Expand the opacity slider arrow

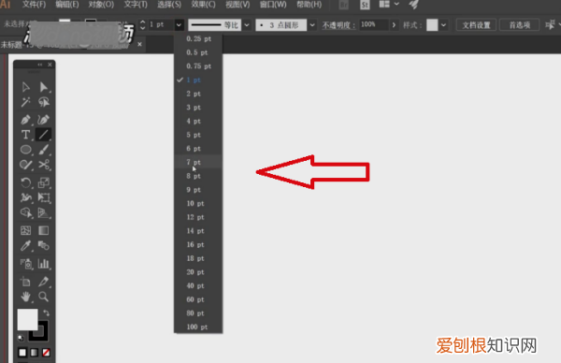(x=394, y=25)
